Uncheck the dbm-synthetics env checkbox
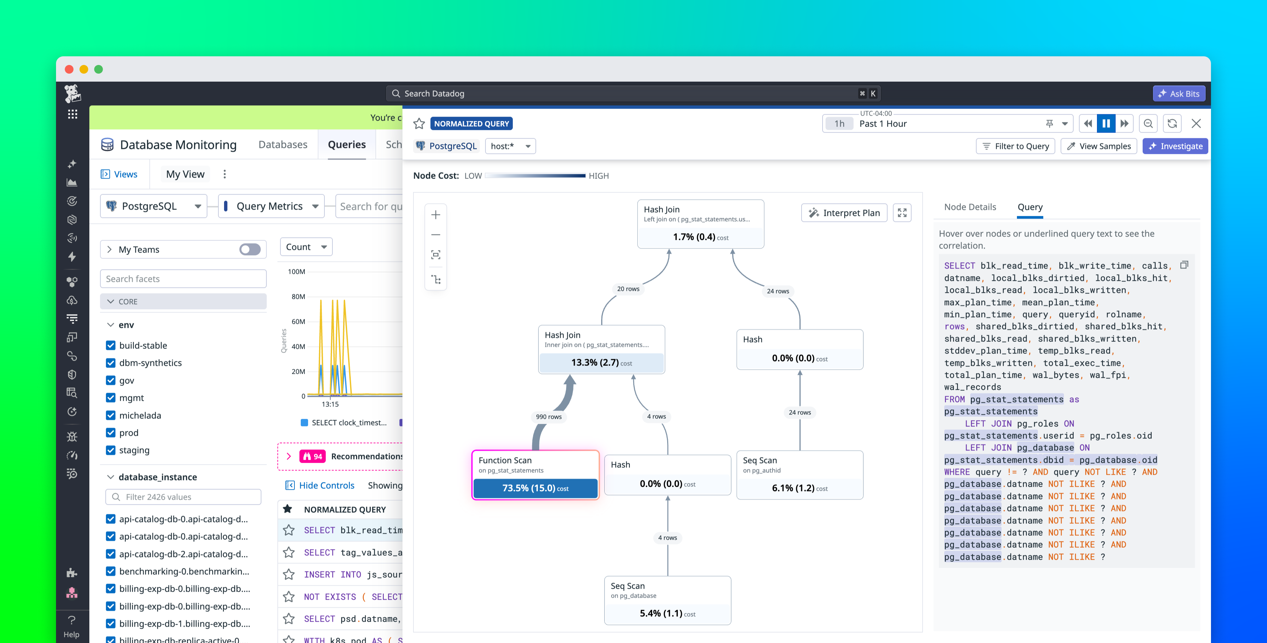 coord(111,363)
